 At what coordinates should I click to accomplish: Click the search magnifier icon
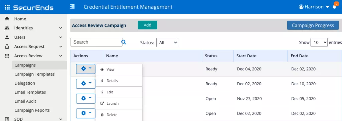pyautogui.click(x=124, y=42)
